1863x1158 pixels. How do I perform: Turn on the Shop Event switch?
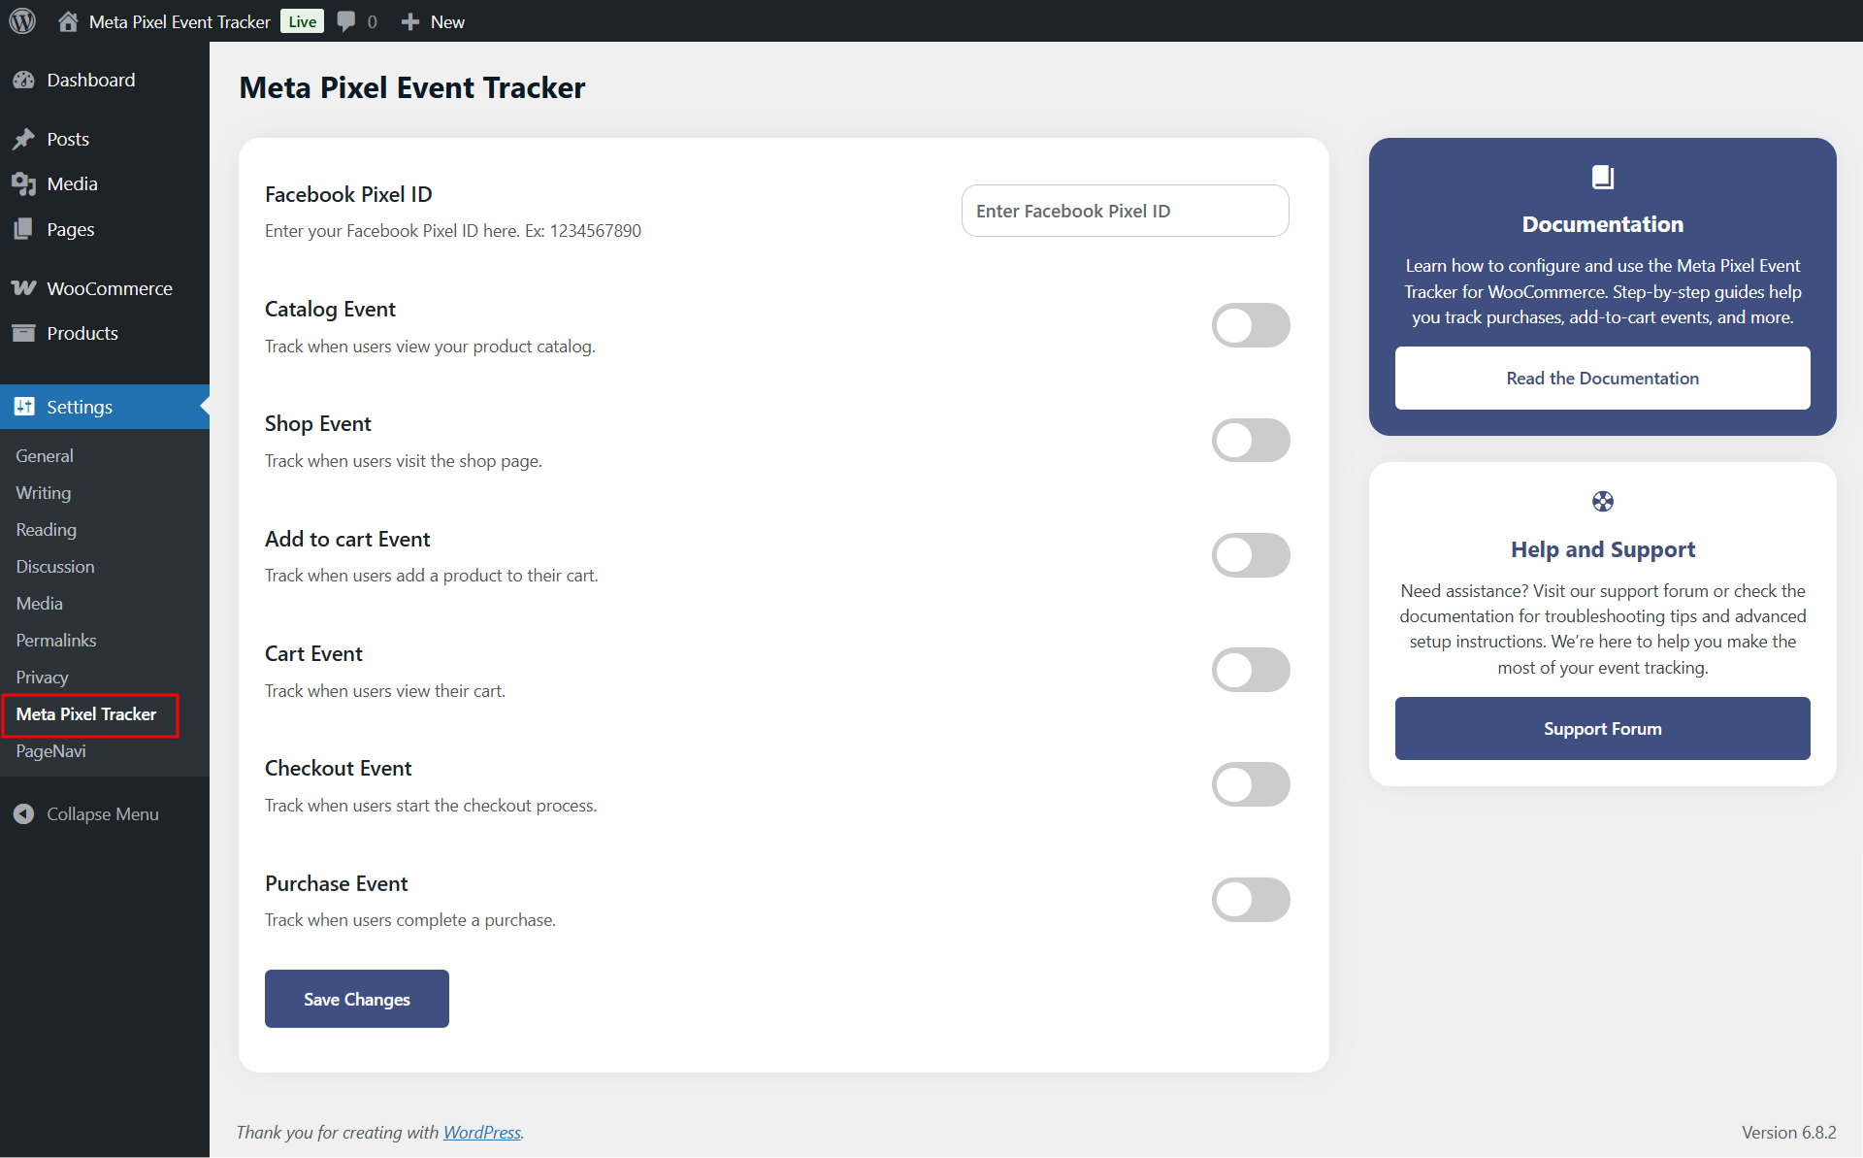(1251, 441)
